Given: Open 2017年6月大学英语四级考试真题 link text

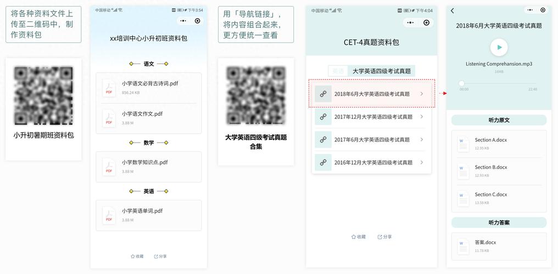Looking at the screenshot, I should [372, 140].
